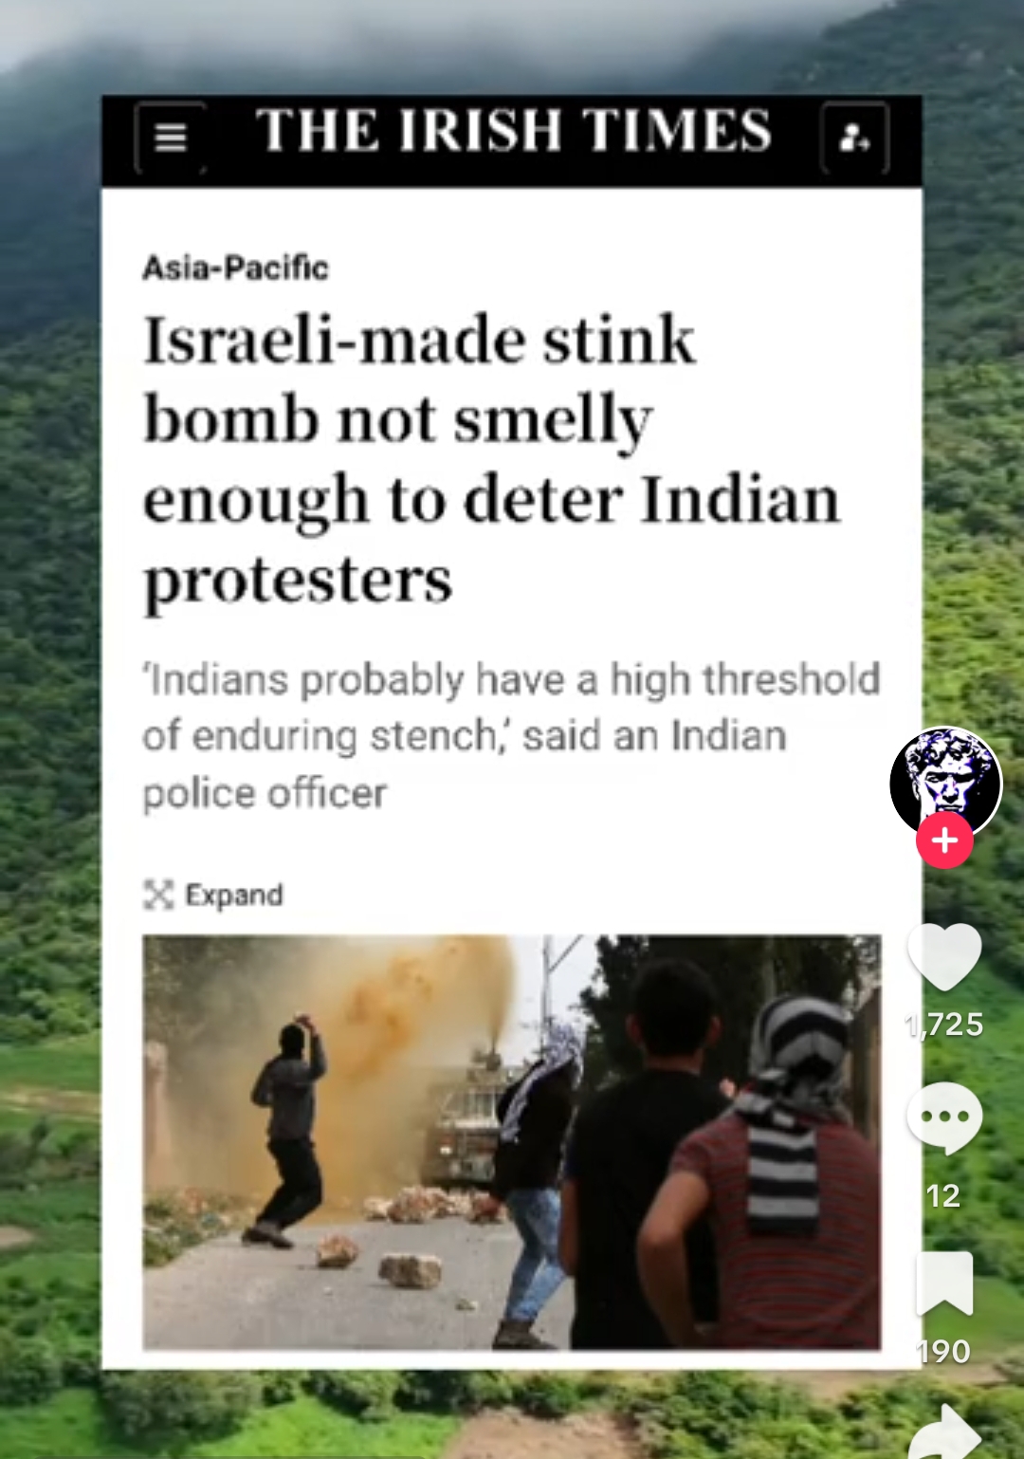This screenshot has width=1024, height=1459.
Task: Open comments via the speech bubble icon
Action: pyautogui.click(x=944, y=1117)
